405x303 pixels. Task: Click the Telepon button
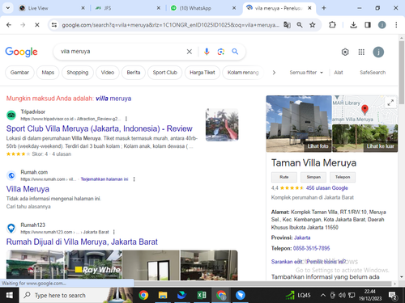[x=343, y=177]
